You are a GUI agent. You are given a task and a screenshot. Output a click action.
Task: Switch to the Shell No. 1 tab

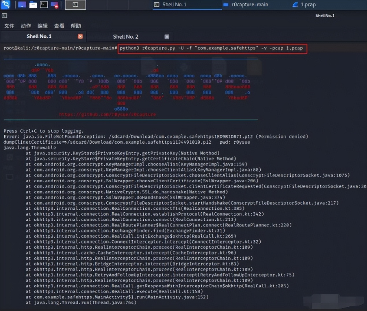(39, 36)
